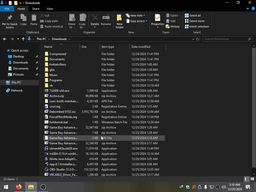Create a New folder
The height and width of the screenshot is (192, 256).
point(119,21)
